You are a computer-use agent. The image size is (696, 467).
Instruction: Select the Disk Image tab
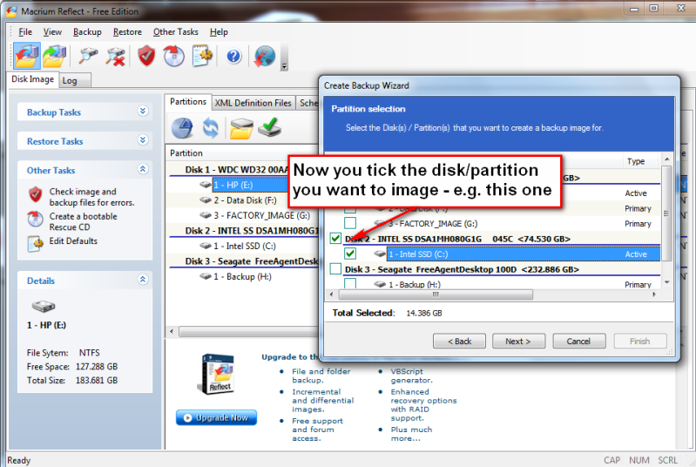pyautogui.click(x=32, y=79)
